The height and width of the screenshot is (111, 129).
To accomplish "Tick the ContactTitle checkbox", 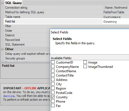I will click(x=53, y=75).
